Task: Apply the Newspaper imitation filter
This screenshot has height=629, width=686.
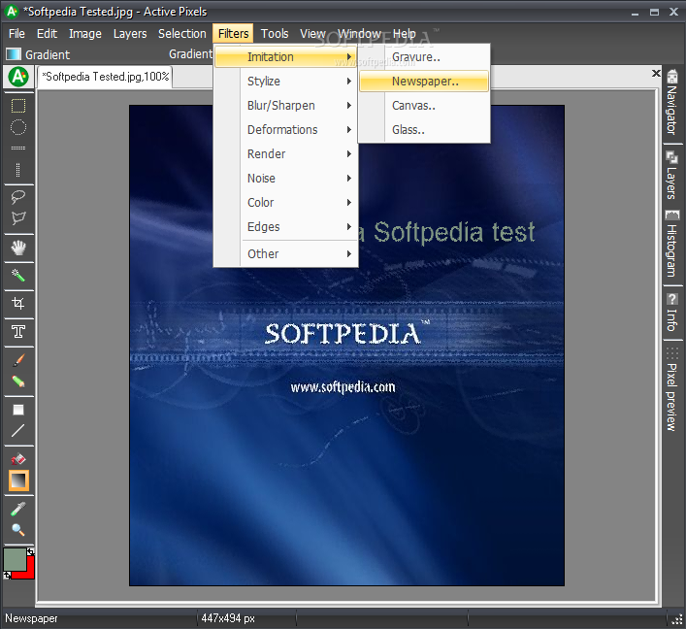Action: click(424, 81)
